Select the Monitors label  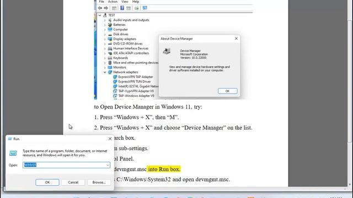click(120, 67)
